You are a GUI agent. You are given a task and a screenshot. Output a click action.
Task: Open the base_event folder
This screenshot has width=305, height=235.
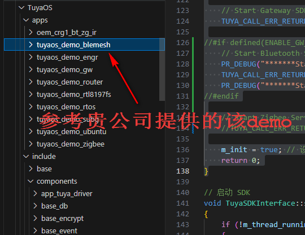(59, 231)
